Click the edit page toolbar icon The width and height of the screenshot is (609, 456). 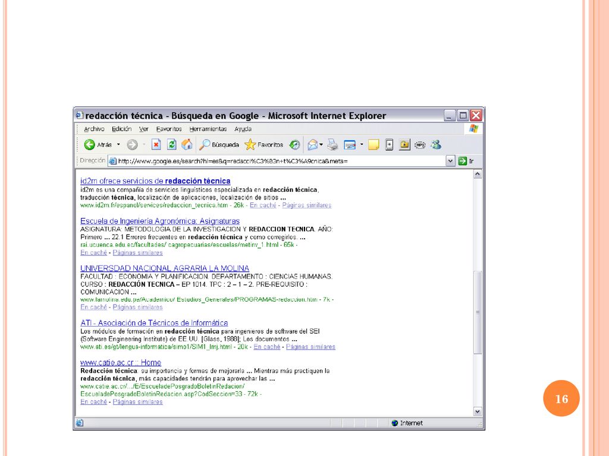click(350, 145)
